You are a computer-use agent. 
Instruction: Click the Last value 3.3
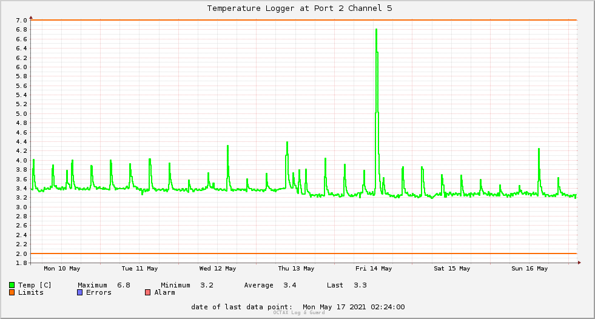[x=360, y=285]
